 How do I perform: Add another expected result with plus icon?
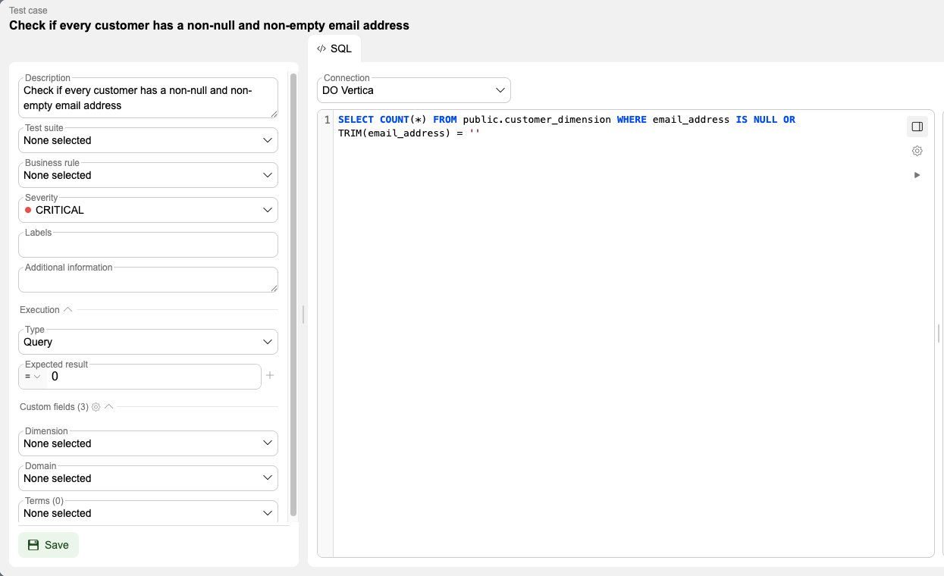270,375
